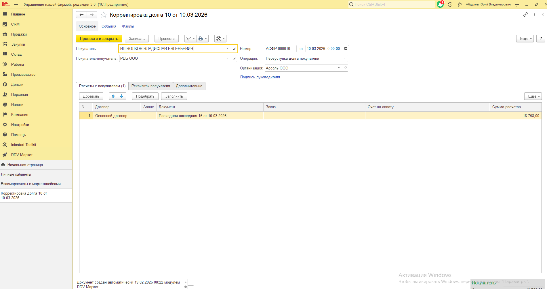Viewport: 547px width, 289px height.
Task: Open the Деньги section
Action: (36, 84)
